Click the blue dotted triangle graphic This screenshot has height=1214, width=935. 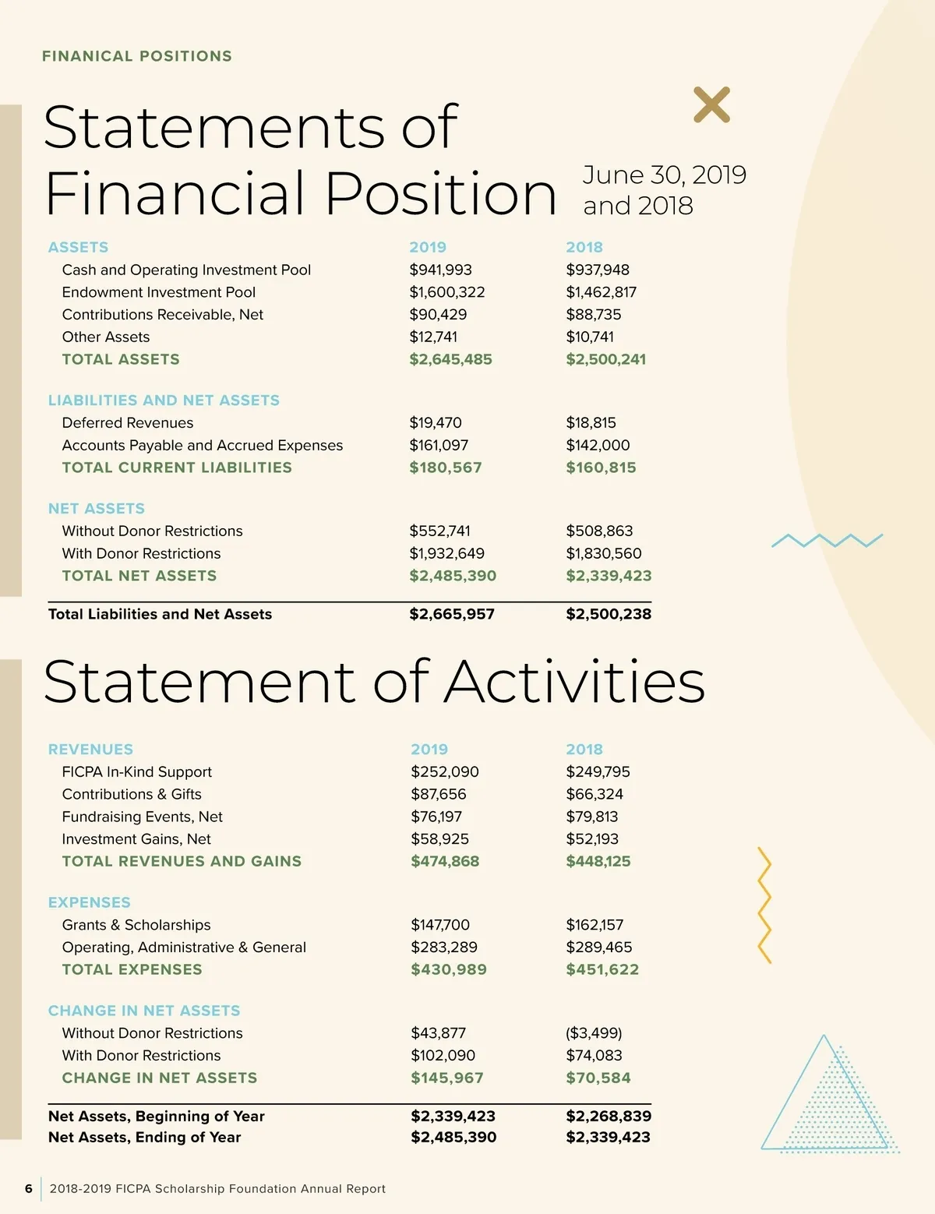[x=828, y=1097]
